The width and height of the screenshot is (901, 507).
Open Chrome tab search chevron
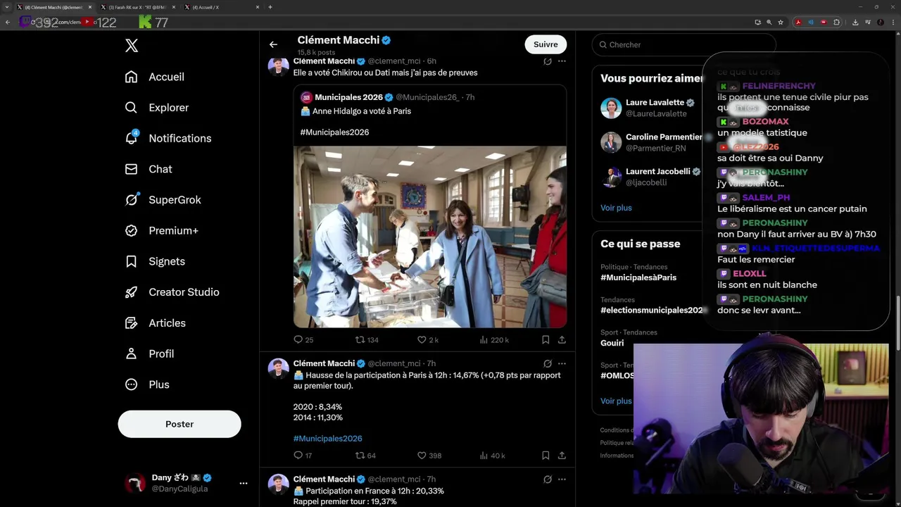6,7
